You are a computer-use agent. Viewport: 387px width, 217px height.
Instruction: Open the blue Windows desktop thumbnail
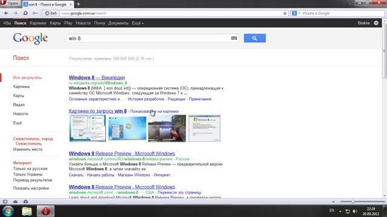(x=128, y=128)
